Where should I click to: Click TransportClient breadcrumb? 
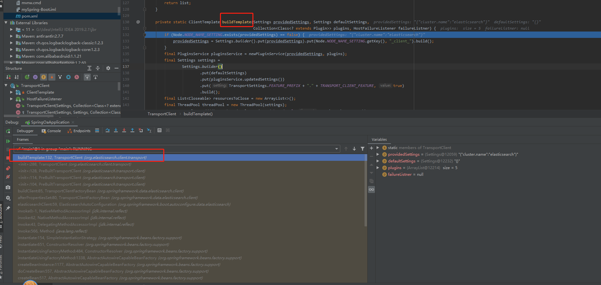tap(162, 114)
